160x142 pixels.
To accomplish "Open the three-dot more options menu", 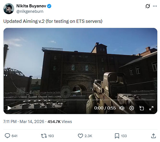I will coord(155,6).
